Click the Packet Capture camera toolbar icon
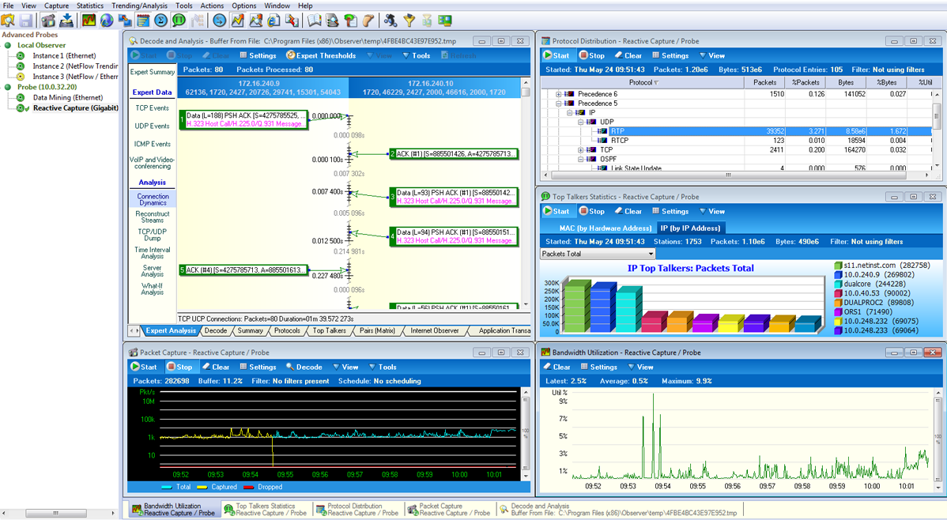Viewport: 947px width, 520px height. pos(48,21)
